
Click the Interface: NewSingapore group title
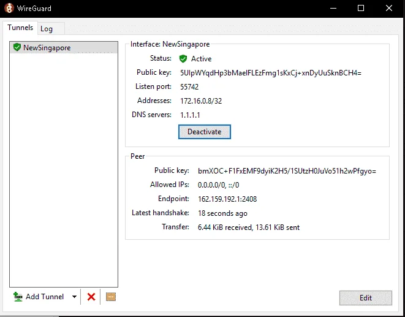(x=170, y=44)
